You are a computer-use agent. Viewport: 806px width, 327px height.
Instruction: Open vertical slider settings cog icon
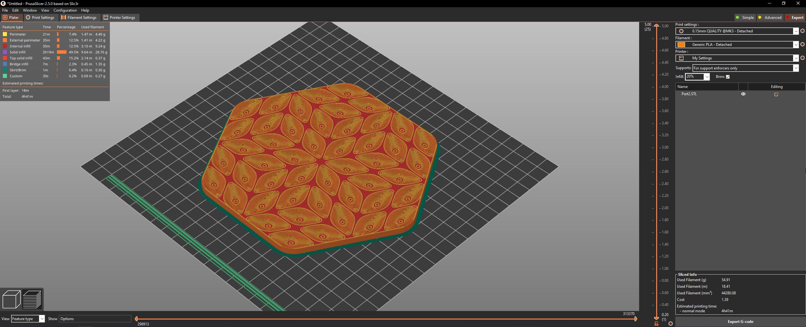(671, 324)
